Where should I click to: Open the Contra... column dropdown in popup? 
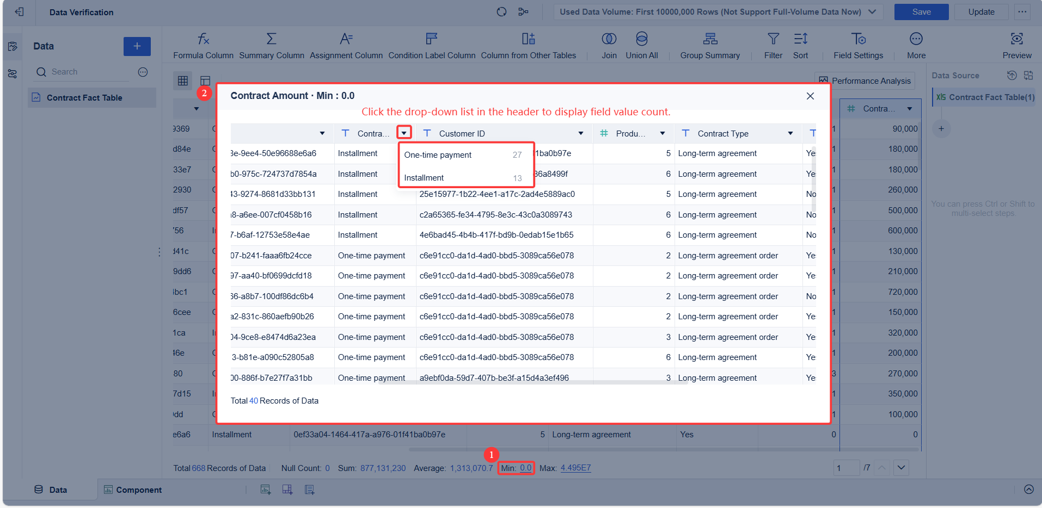point(404,133)
